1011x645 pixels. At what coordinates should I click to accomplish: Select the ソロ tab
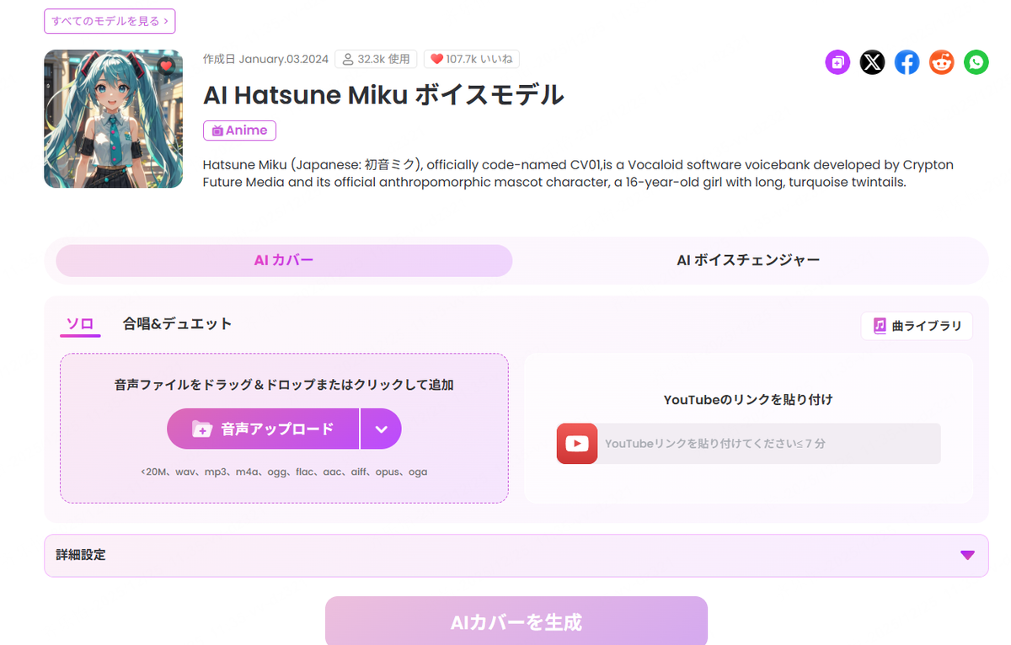click(80, 323)
